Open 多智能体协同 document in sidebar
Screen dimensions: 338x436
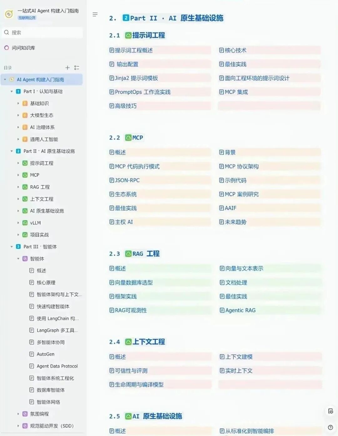coord(51,342)
